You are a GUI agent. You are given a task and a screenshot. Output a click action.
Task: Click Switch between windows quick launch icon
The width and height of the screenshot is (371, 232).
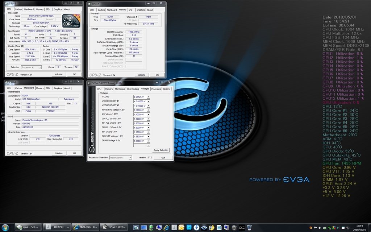[x=136, y=228]
